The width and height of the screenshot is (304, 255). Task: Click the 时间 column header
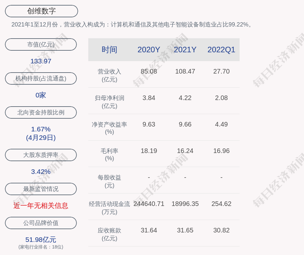click(110, 50)
